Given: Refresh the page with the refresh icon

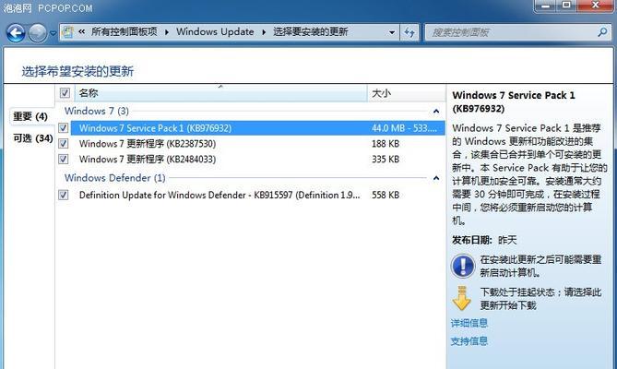Looking at the screenshot, I should (409, 32).
